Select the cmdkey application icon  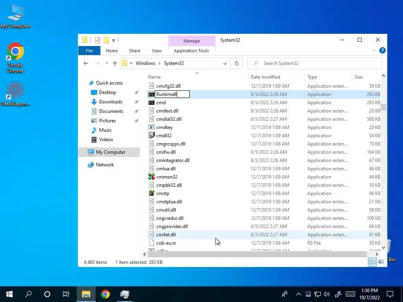[152, 127]
